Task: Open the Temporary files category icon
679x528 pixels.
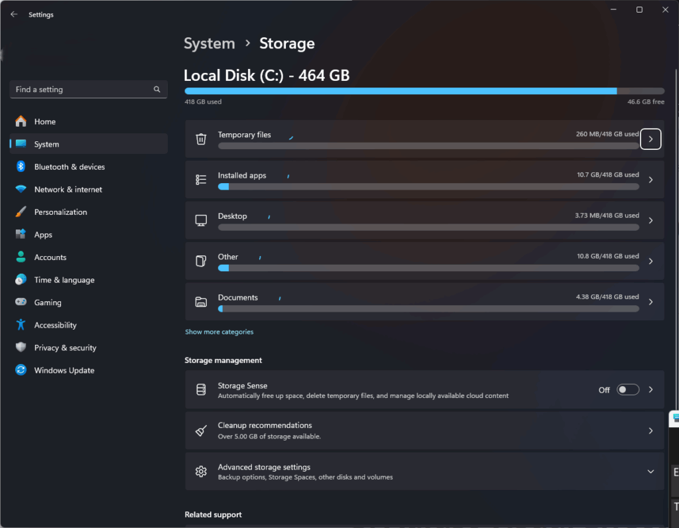Action: [202, 139]
